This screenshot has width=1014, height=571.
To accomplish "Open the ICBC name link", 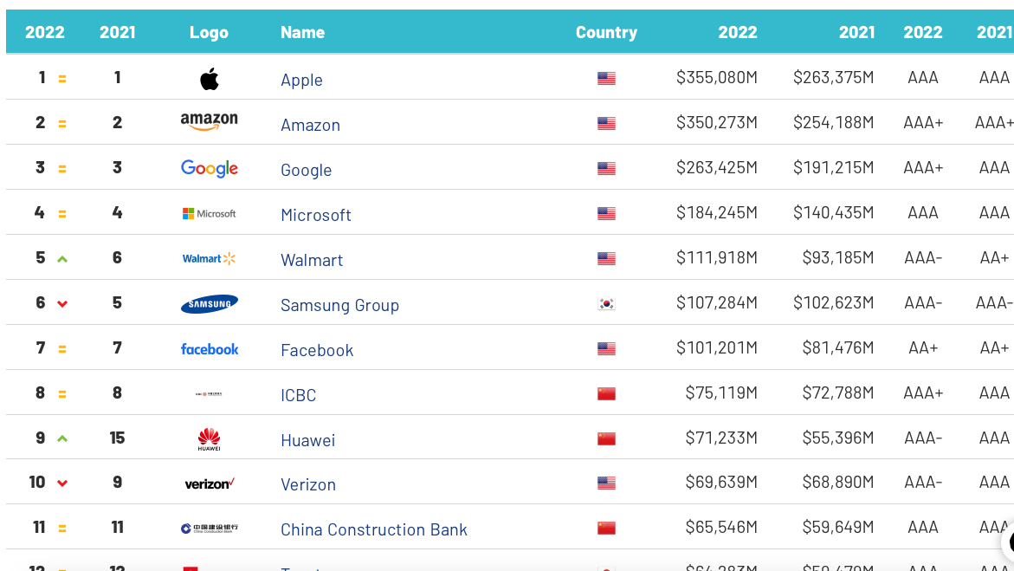I will click(x=298, y=395).
